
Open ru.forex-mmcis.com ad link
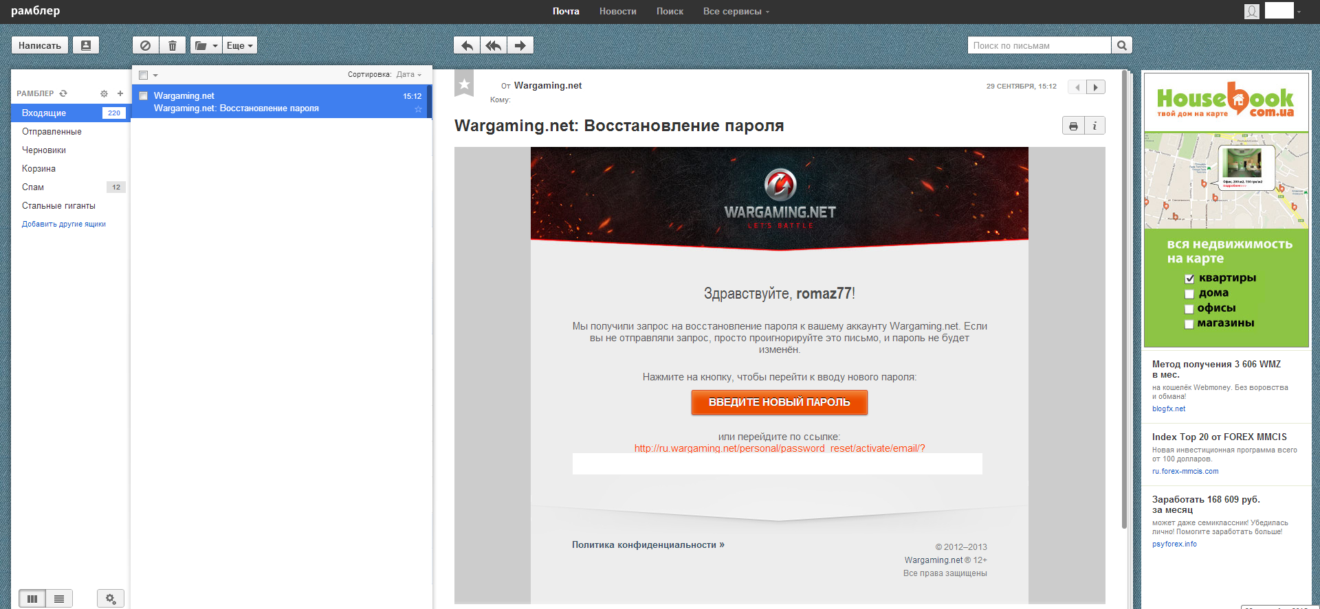click(x=1185, y=471)
